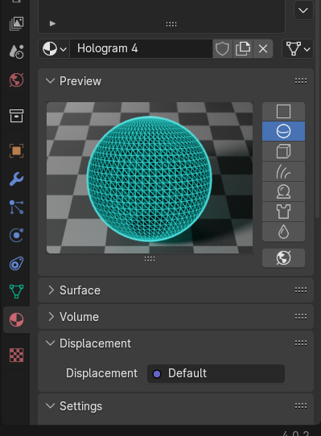Open the Object Constraints properties tab
This screenshot has width=321, height=436.
point(16,264)
